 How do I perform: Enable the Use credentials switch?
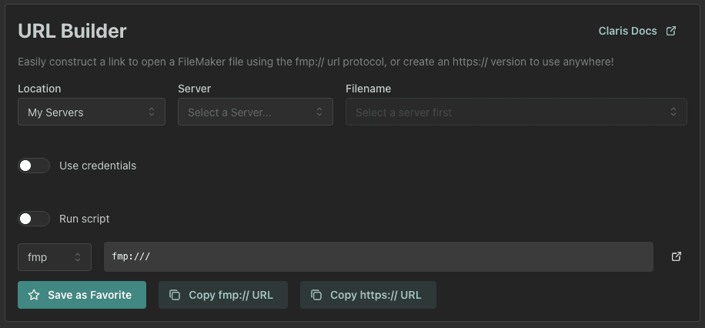pos(34,166)
